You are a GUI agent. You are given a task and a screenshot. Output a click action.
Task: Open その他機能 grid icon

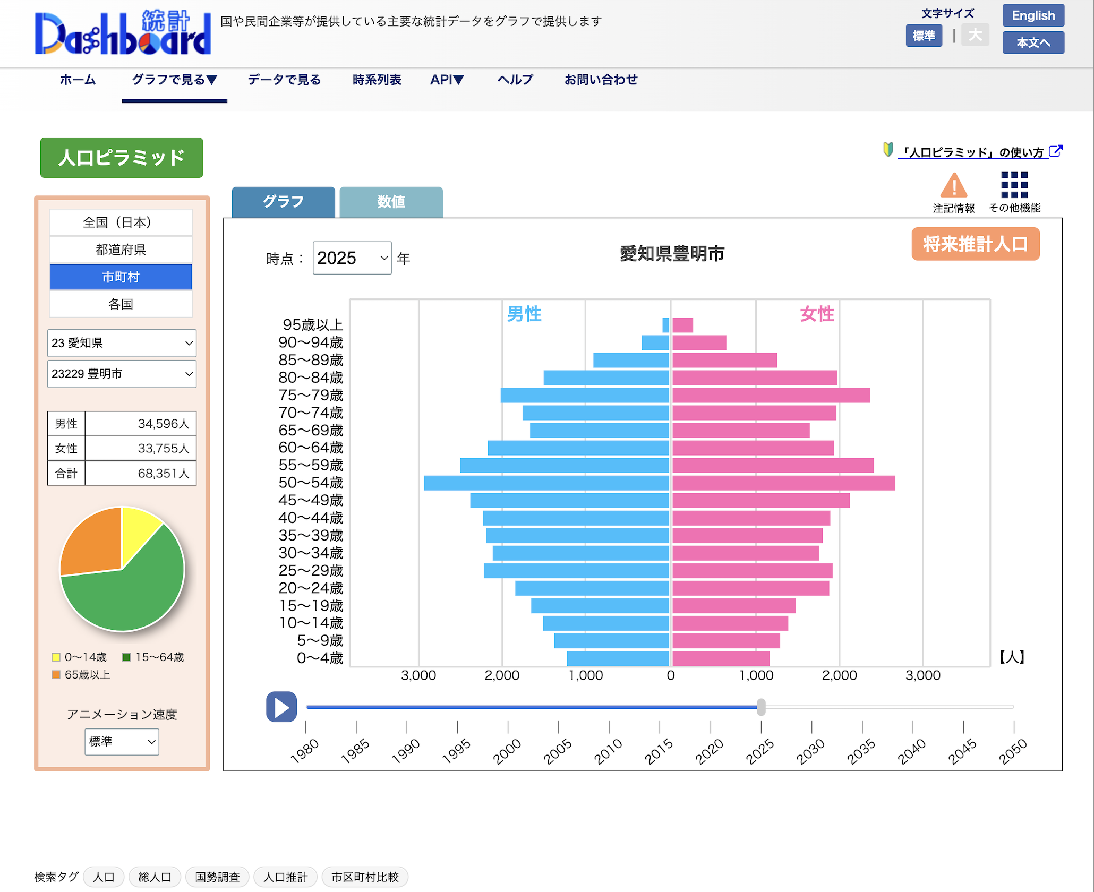(1014, 185)
